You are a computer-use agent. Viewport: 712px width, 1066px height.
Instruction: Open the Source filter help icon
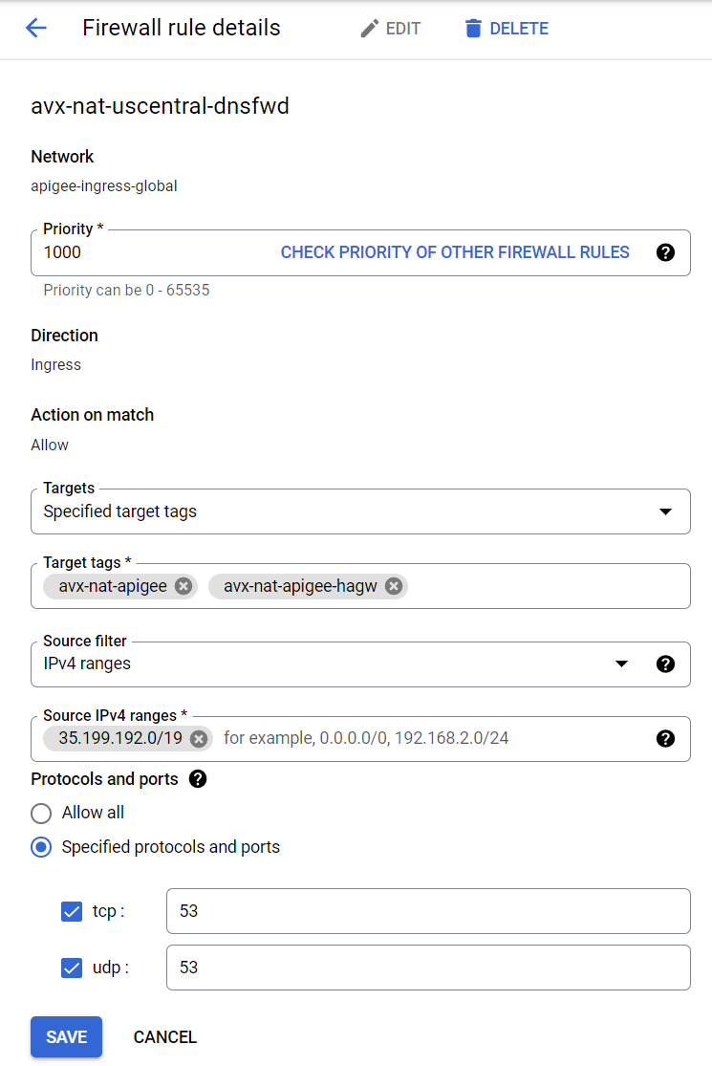tap(666, 664)
